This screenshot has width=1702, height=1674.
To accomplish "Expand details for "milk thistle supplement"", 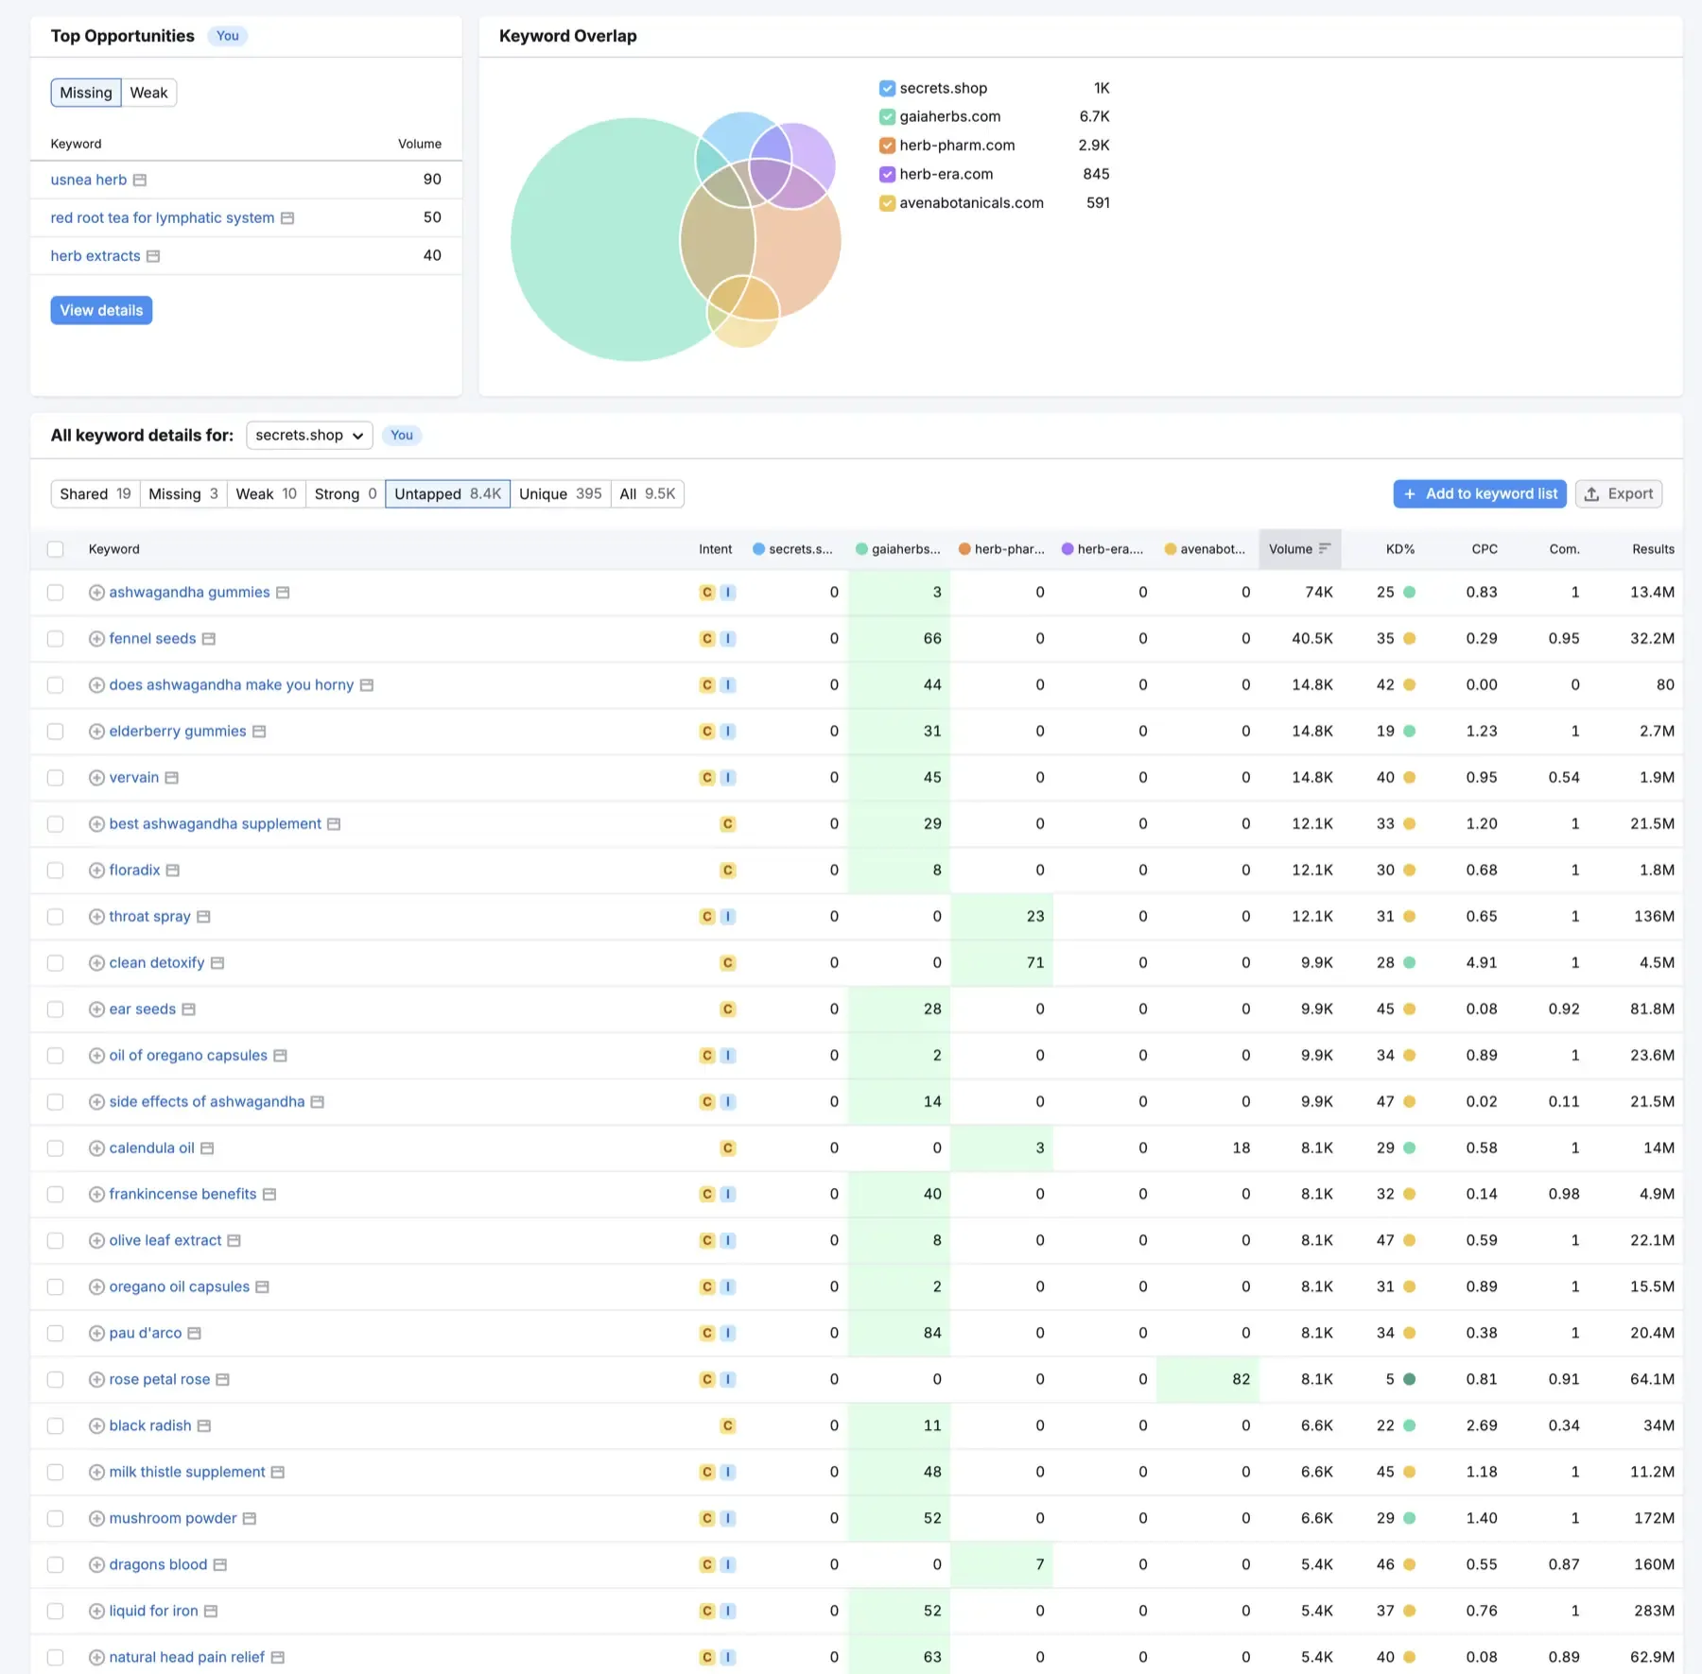I will click(96, 1472).
